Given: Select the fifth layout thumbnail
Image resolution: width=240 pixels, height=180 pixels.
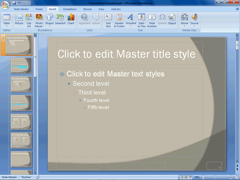Looking at the screenshot, I should [x=21, y=122].
